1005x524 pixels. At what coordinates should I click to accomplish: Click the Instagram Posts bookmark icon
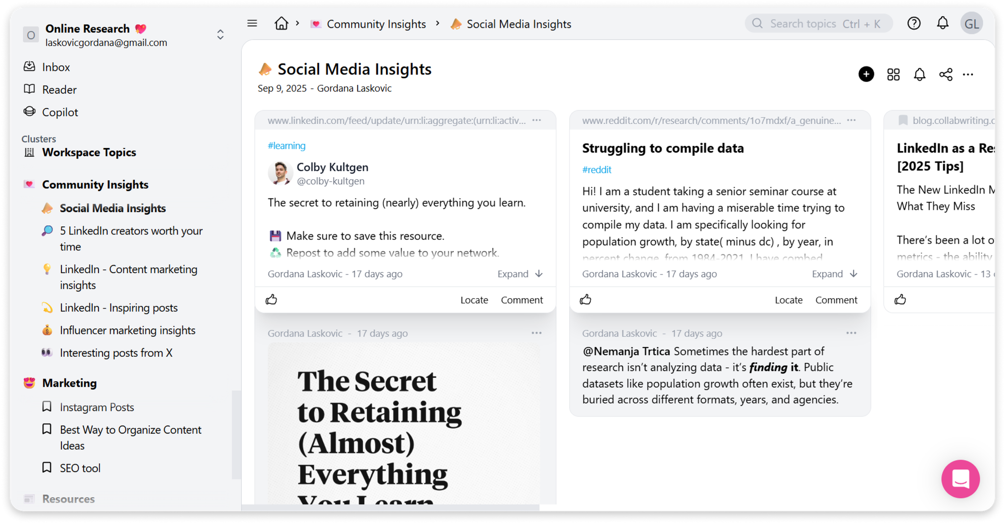pyautogui.click(x=47, y=407)
